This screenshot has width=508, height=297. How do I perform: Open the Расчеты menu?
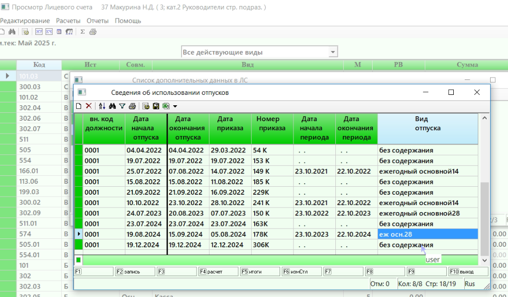click(68, 21)
